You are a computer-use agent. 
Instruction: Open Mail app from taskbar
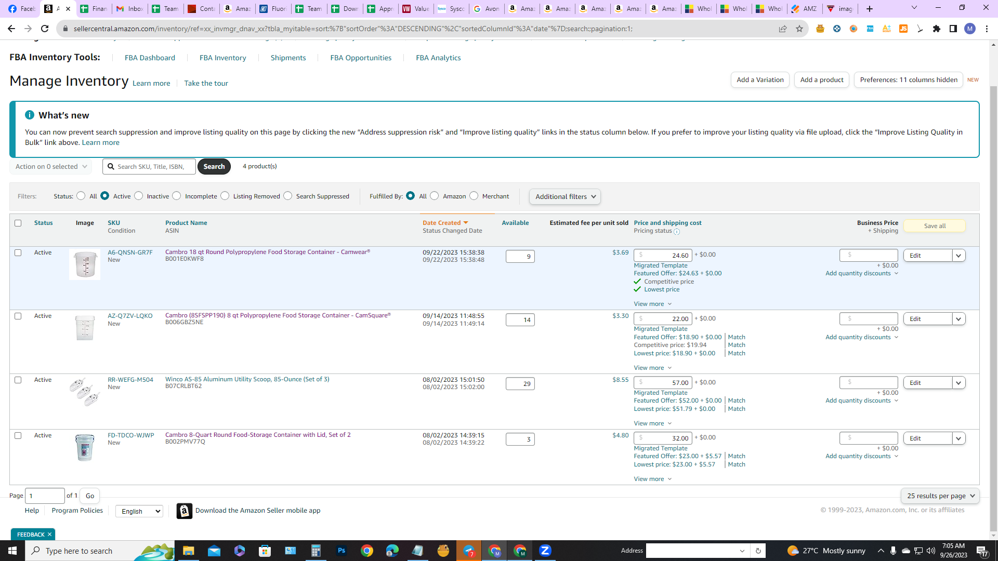tap(214, 551)
